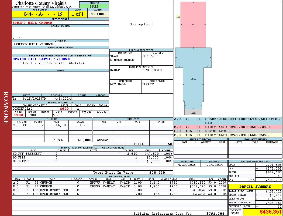Select the red deeded owner SPRING HILL CHURCH
Viewport: 283px width, 216px height.
(32, 23)
